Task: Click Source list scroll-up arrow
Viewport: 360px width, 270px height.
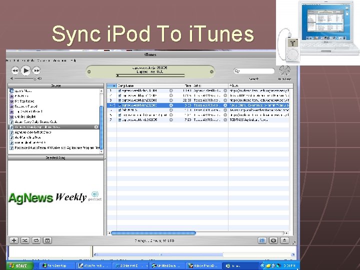Action: pyautogui.click(x=101, y=91)
